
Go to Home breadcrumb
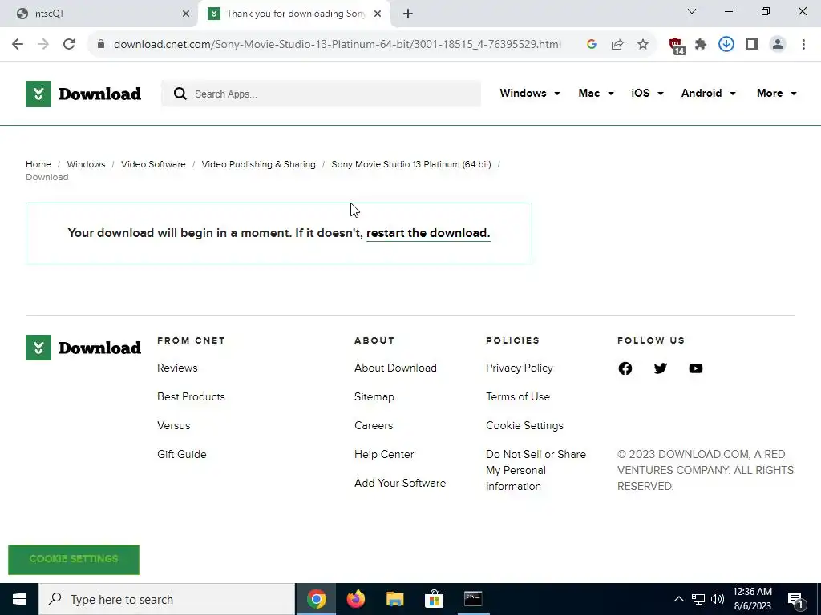coord(38,164)
